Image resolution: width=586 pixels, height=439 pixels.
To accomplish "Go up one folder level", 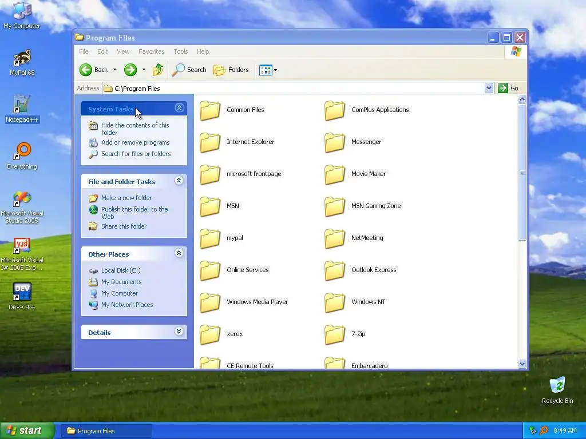I will click(158, 70).
